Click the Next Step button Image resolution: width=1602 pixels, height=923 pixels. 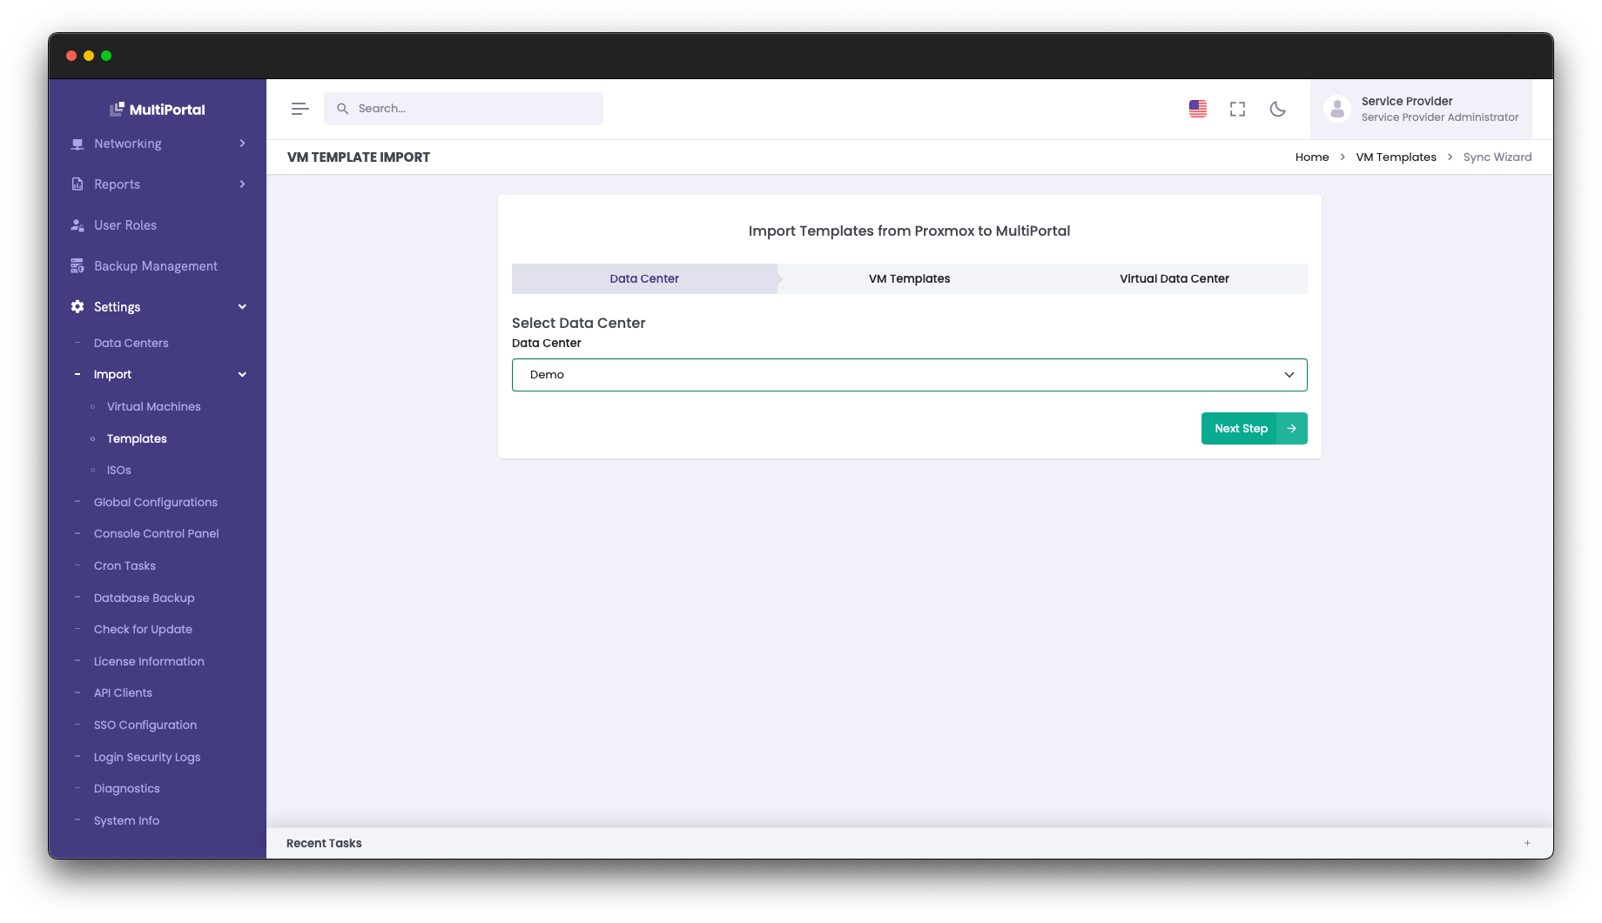point(1254,428)
